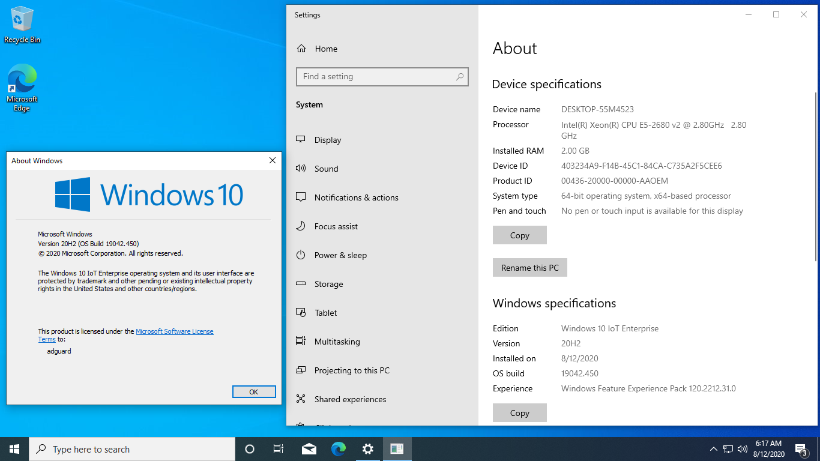This screenshot has width=820, height=461.
Task: Click the Windows Feature Experience Pack value
Action: pyautogui.click(x=648, y=388)
